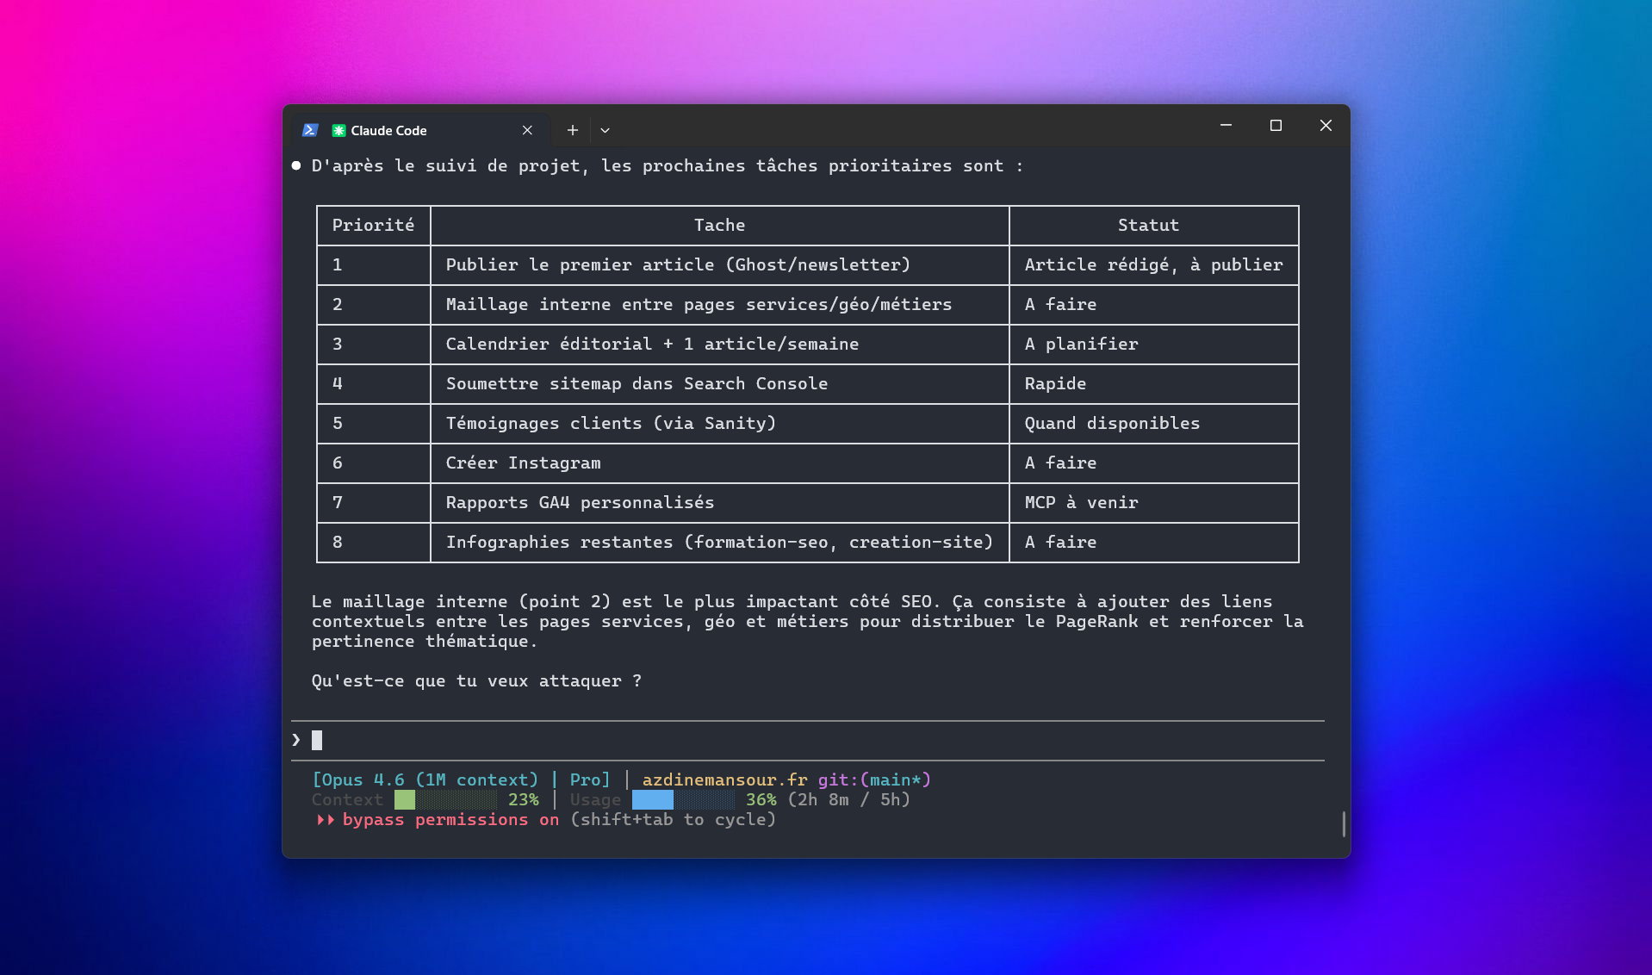The width and height of the screenshot is (1652, 975).
Task: Click the '(2h 8m / 5h)' time text
Action: coord(849,799)
